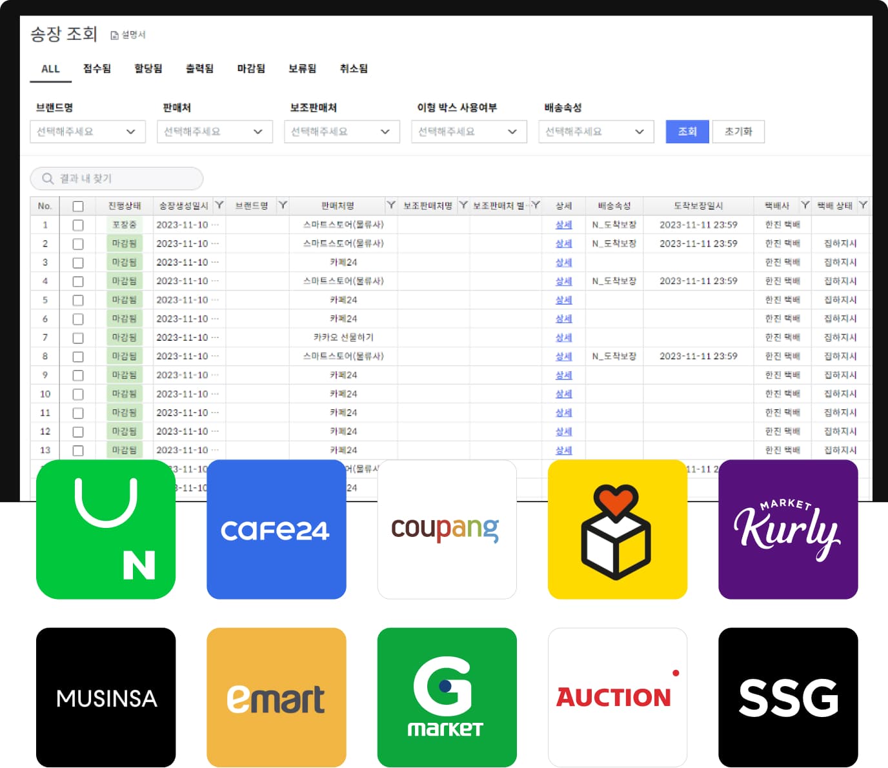Click the 결과 내 찾기 search field
888x768 pixels.
tap(117, 179)
